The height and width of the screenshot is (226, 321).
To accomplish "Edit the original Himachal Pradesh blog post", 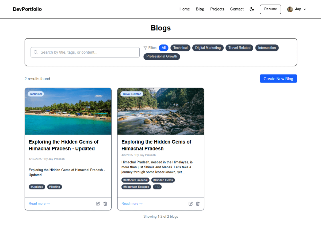I will pyautogui.click(x=190, y=204).
